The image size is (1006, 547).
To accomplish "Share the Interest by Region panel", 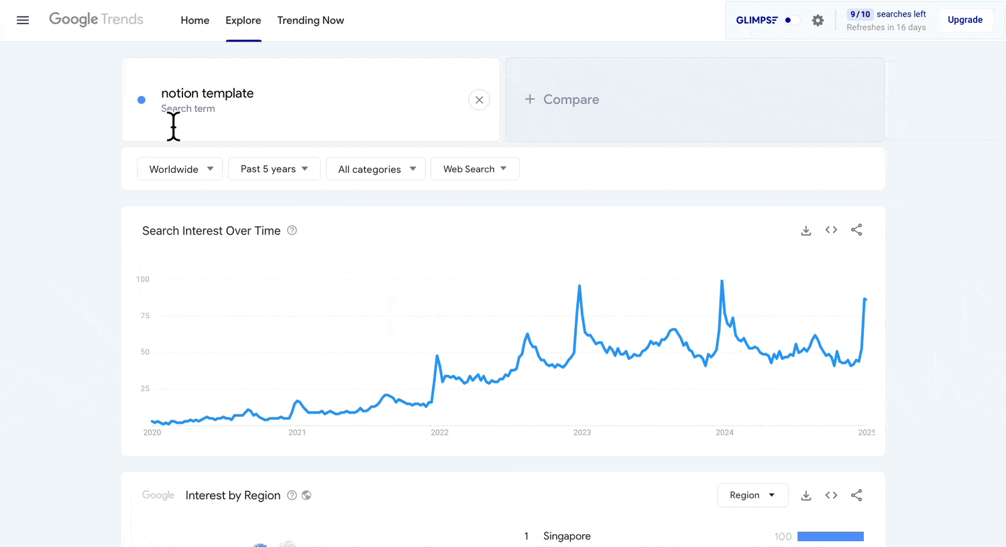I will [x=856, y=495].
